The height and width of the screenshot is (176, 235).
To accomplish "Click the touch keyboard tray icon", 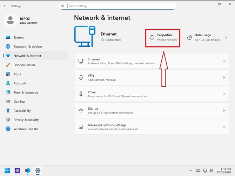I will tap(198, 170).
